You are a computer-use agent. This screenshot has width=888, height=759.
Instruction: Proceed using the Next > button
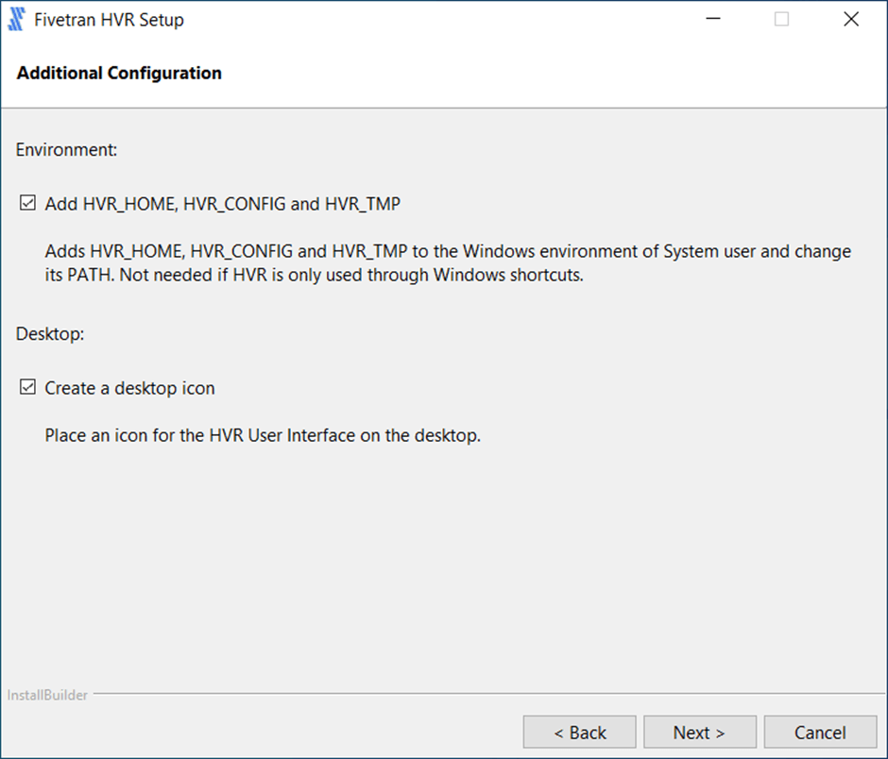[x=699, y=733]
